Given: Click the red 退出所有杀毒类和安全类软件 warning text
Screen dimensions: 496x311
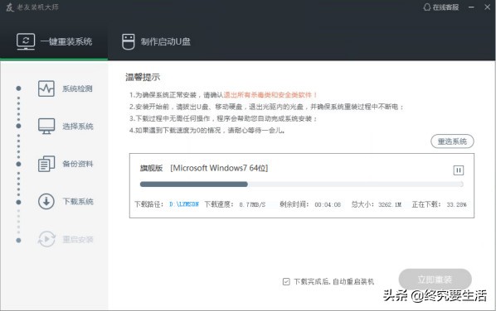Looking at the screenshot, I should tap(270, 94).
